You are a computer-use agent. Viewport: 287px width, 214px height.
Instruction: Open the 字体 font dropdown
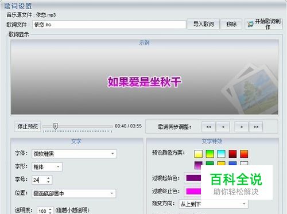(x=74, y=154)
